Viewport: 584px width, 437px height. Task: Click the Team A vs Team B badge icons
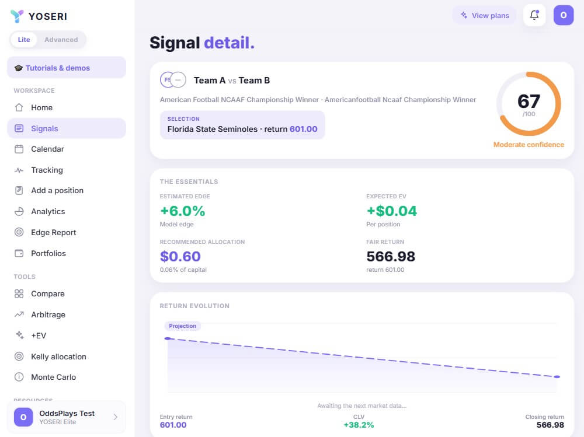pyautogui.click(x=173, y=80)
